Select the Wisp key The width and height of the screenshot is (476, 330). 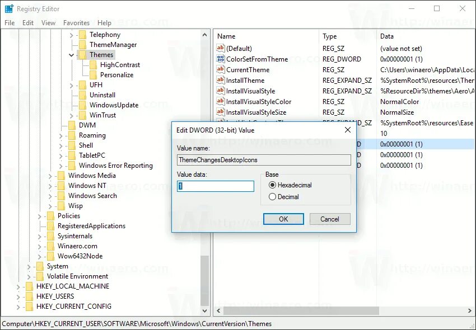click(75, 206)
